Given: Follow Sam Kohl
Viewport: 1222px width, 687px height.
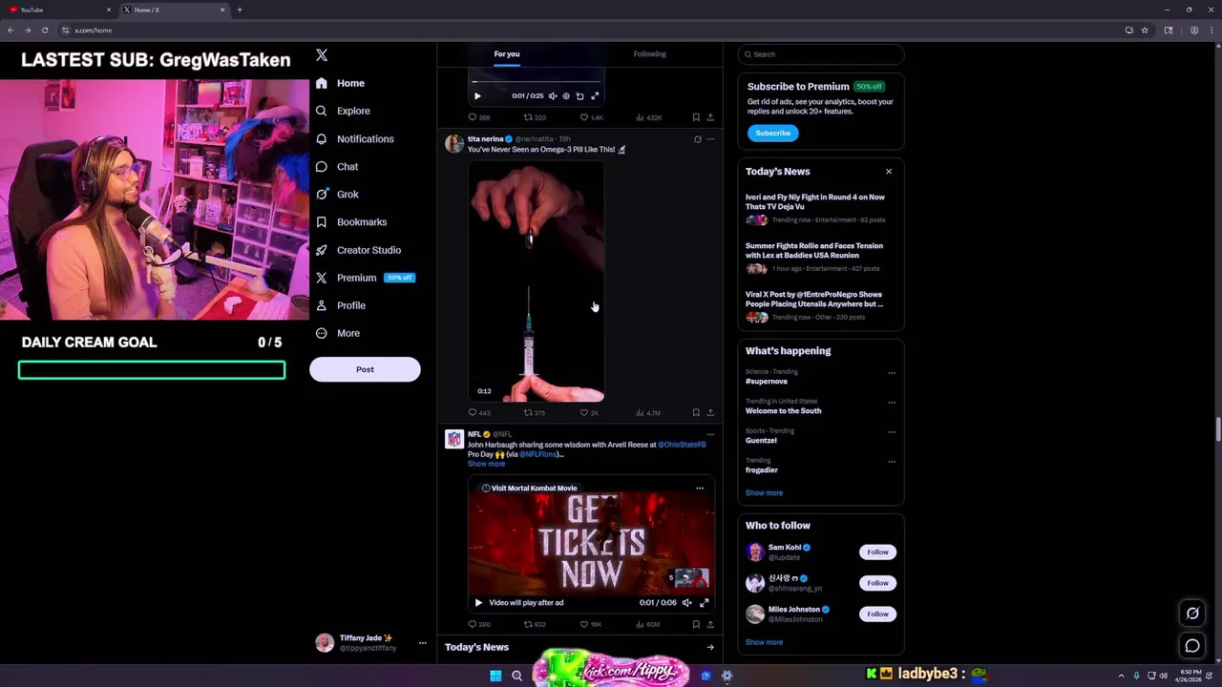Looking at the screenshot, I should [x=877, y=552].
